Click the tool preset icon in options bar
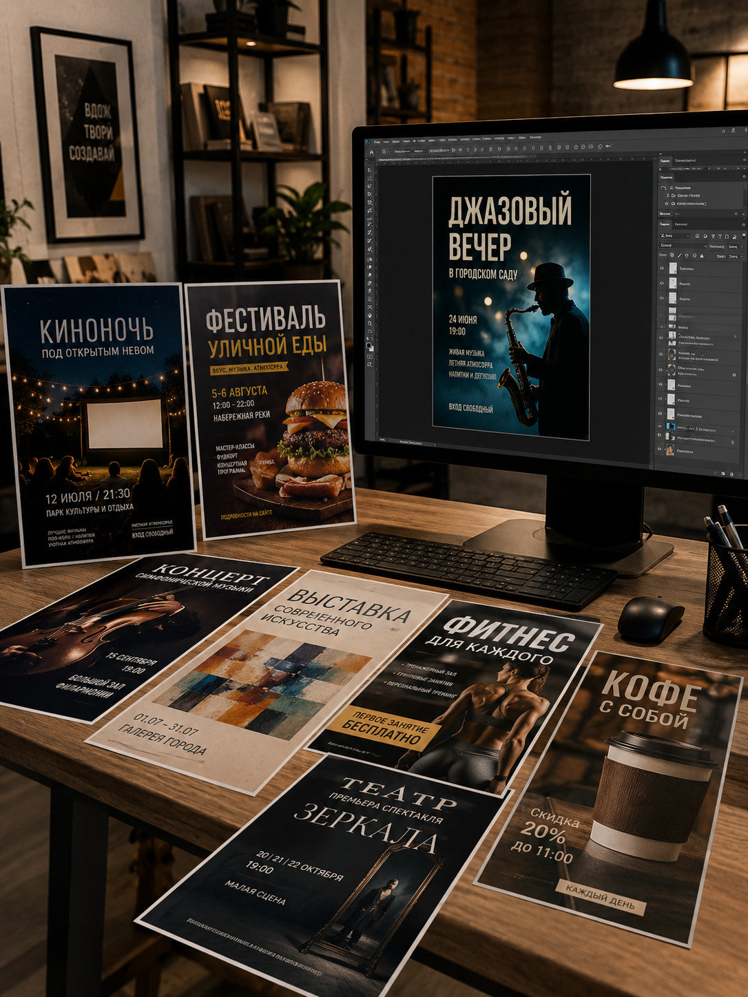Image resolution: width=748 pixels, height=997 pixels. pyautogui.click(x=371, y=151)
